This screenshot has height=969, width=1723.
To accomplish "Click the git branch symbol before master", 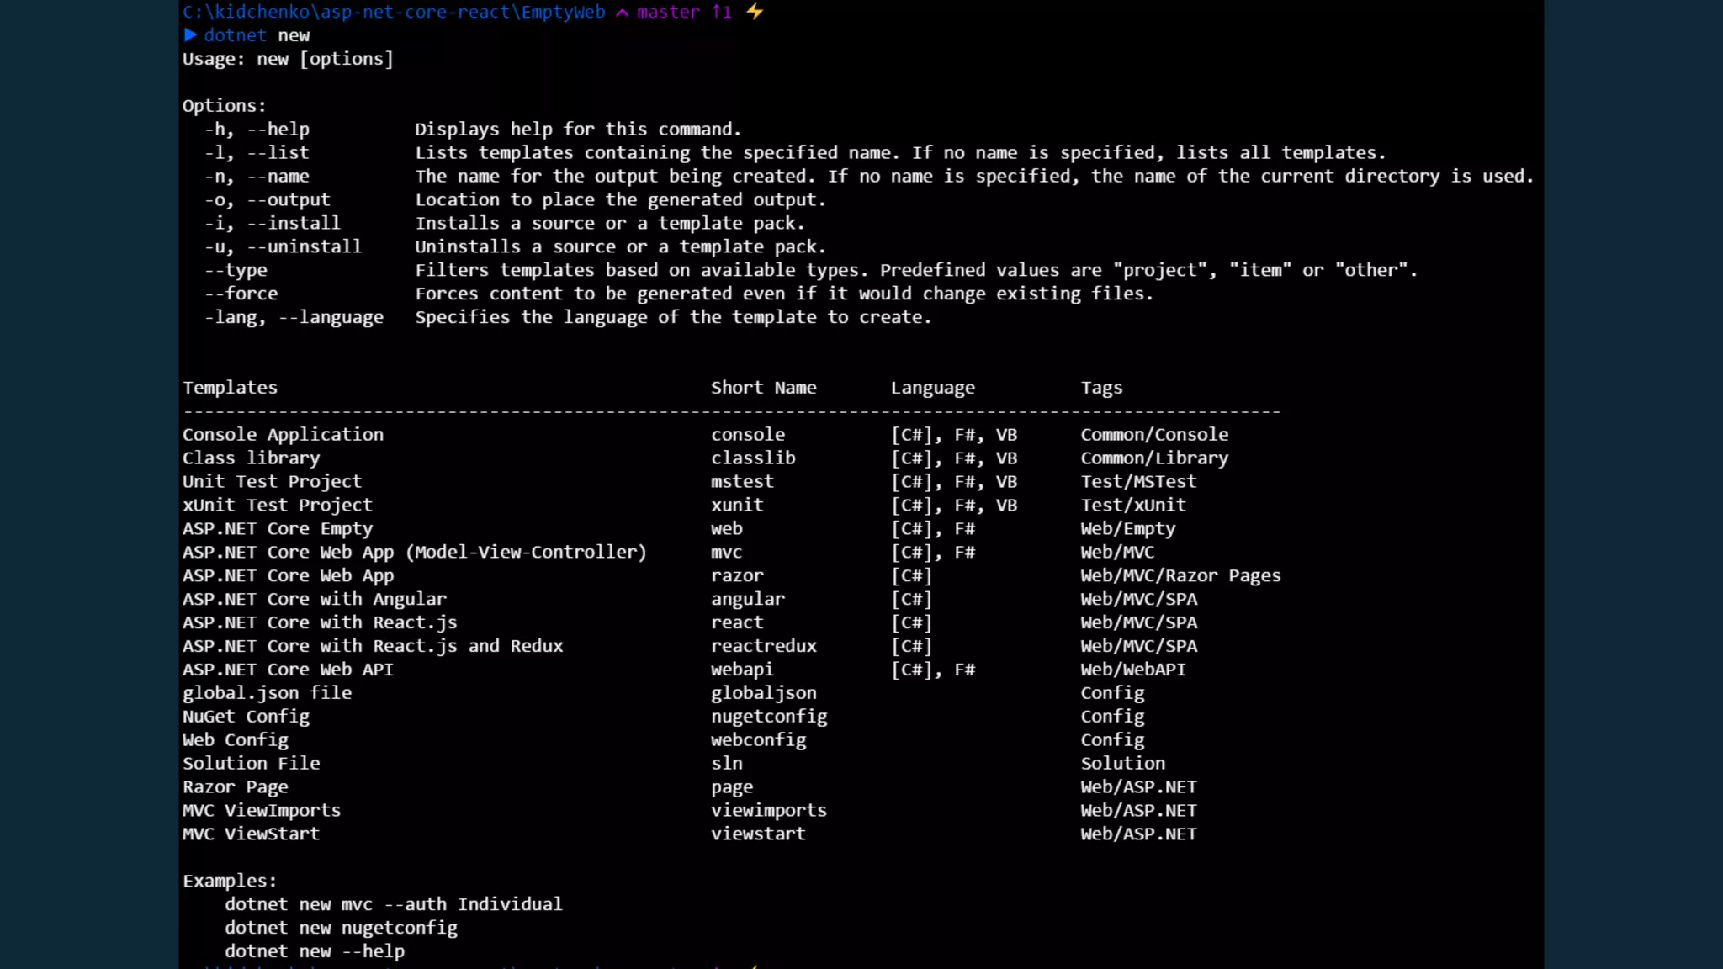I will pyautogui.click(x=622, y=12).
